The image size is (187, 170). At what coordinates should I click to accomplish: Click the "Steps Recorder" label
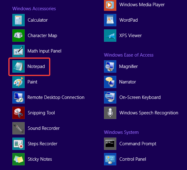click(43, 144)
